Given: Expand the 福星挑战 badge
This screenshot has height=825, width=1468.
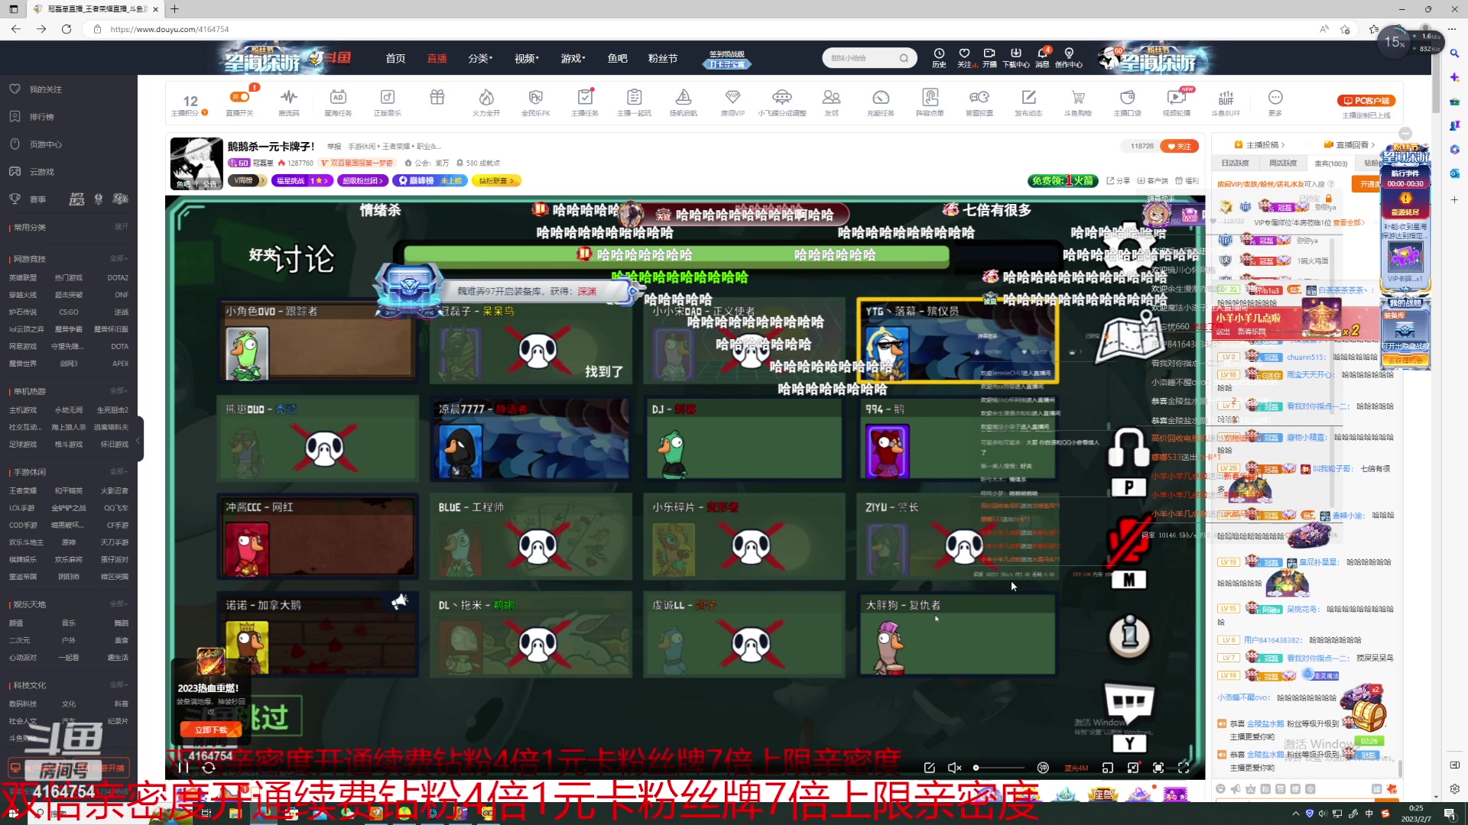Looking at the screenshot, I should (302, 181).
